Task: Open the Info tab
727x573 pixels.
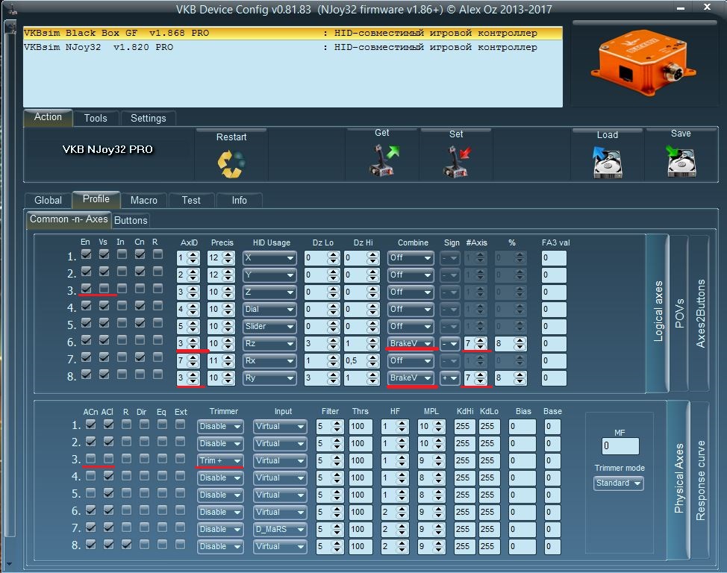Action: (240, 200)
